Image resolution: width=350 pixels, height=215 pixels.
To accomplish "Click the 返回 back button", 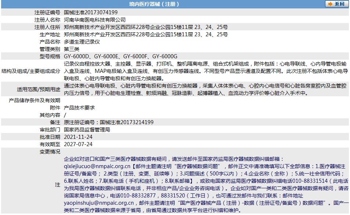I will pyautogui.click(x=336, y=4).
